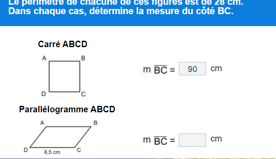
Task: Click vertex label D of the square
Action: 43,94
